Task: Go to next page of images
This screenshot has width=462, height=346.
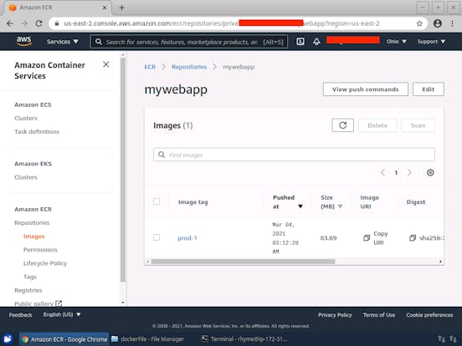Action: click(409, 173)
